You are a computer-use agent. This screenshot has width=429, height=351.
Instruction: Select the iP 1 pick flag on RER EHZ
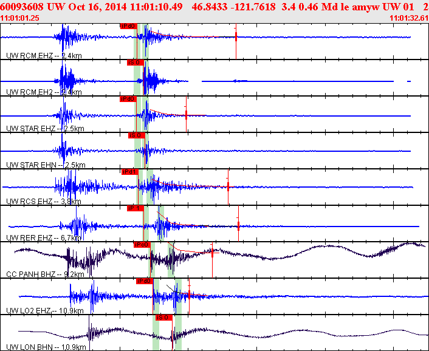pyautogui.click(x=136, y=208)
